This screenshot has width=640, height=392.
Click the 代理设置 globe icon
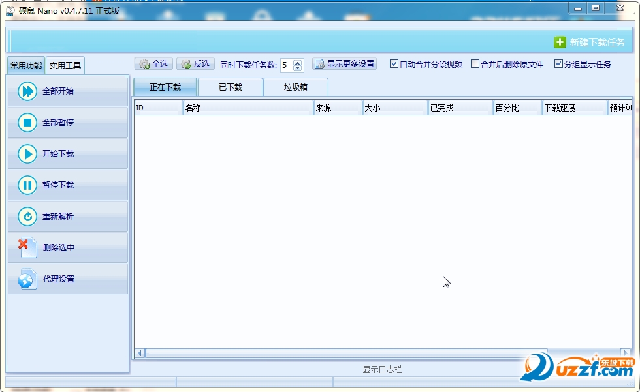click(27, 279)
